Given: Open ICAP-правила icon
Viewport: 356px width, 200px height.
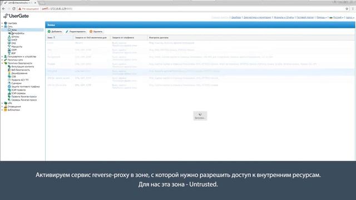Looking at the screenshot, I should (x=9, y=90).
